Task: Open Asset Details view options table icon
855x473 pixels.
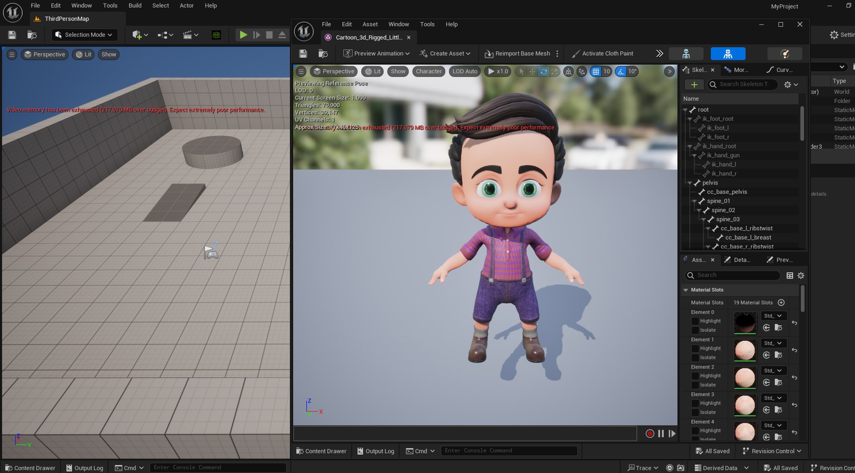Action: (790, 275)
